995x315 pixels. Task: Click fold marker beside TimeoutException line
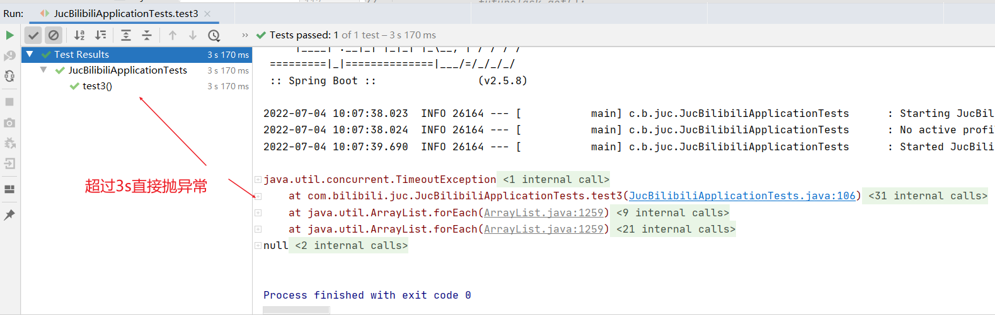[258, 180]
